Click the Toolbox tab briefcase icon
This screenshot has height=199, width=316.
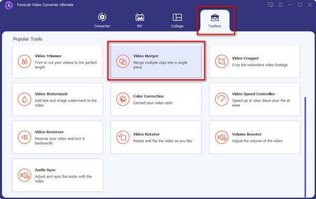point(215,18)
